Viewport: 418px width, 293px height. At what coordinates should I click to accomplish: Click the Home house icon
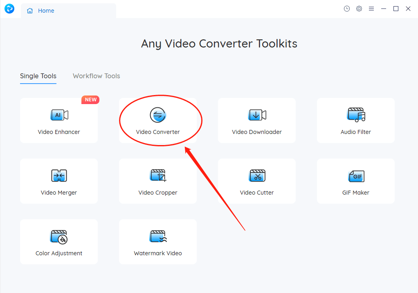pos(30,11)
